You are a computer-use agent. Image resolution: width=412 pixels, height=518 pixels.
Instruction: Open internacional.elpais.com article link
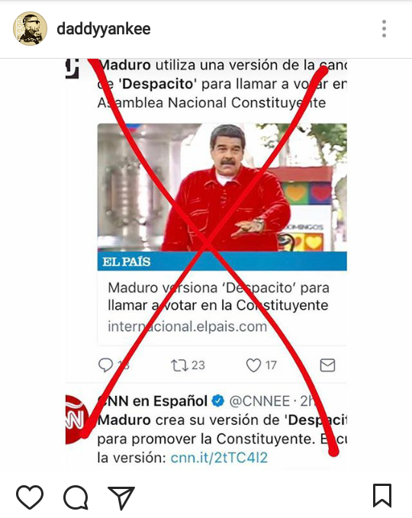(188, 327)
